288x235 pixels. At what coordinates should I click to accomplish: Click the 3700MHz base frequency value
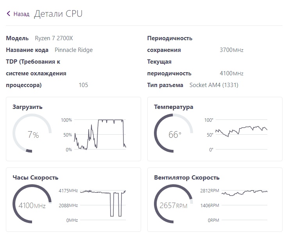231,50
